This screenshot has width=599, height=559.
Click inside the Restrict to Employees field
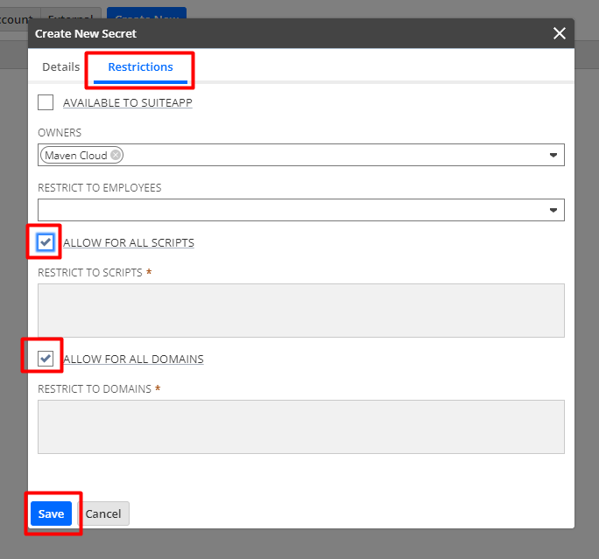coord(289,210)
